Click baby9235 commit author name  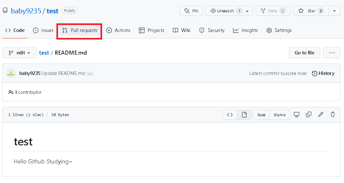[29, 73]
